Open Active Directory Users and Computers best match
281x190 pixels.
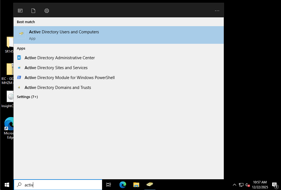tap(119, 35)
